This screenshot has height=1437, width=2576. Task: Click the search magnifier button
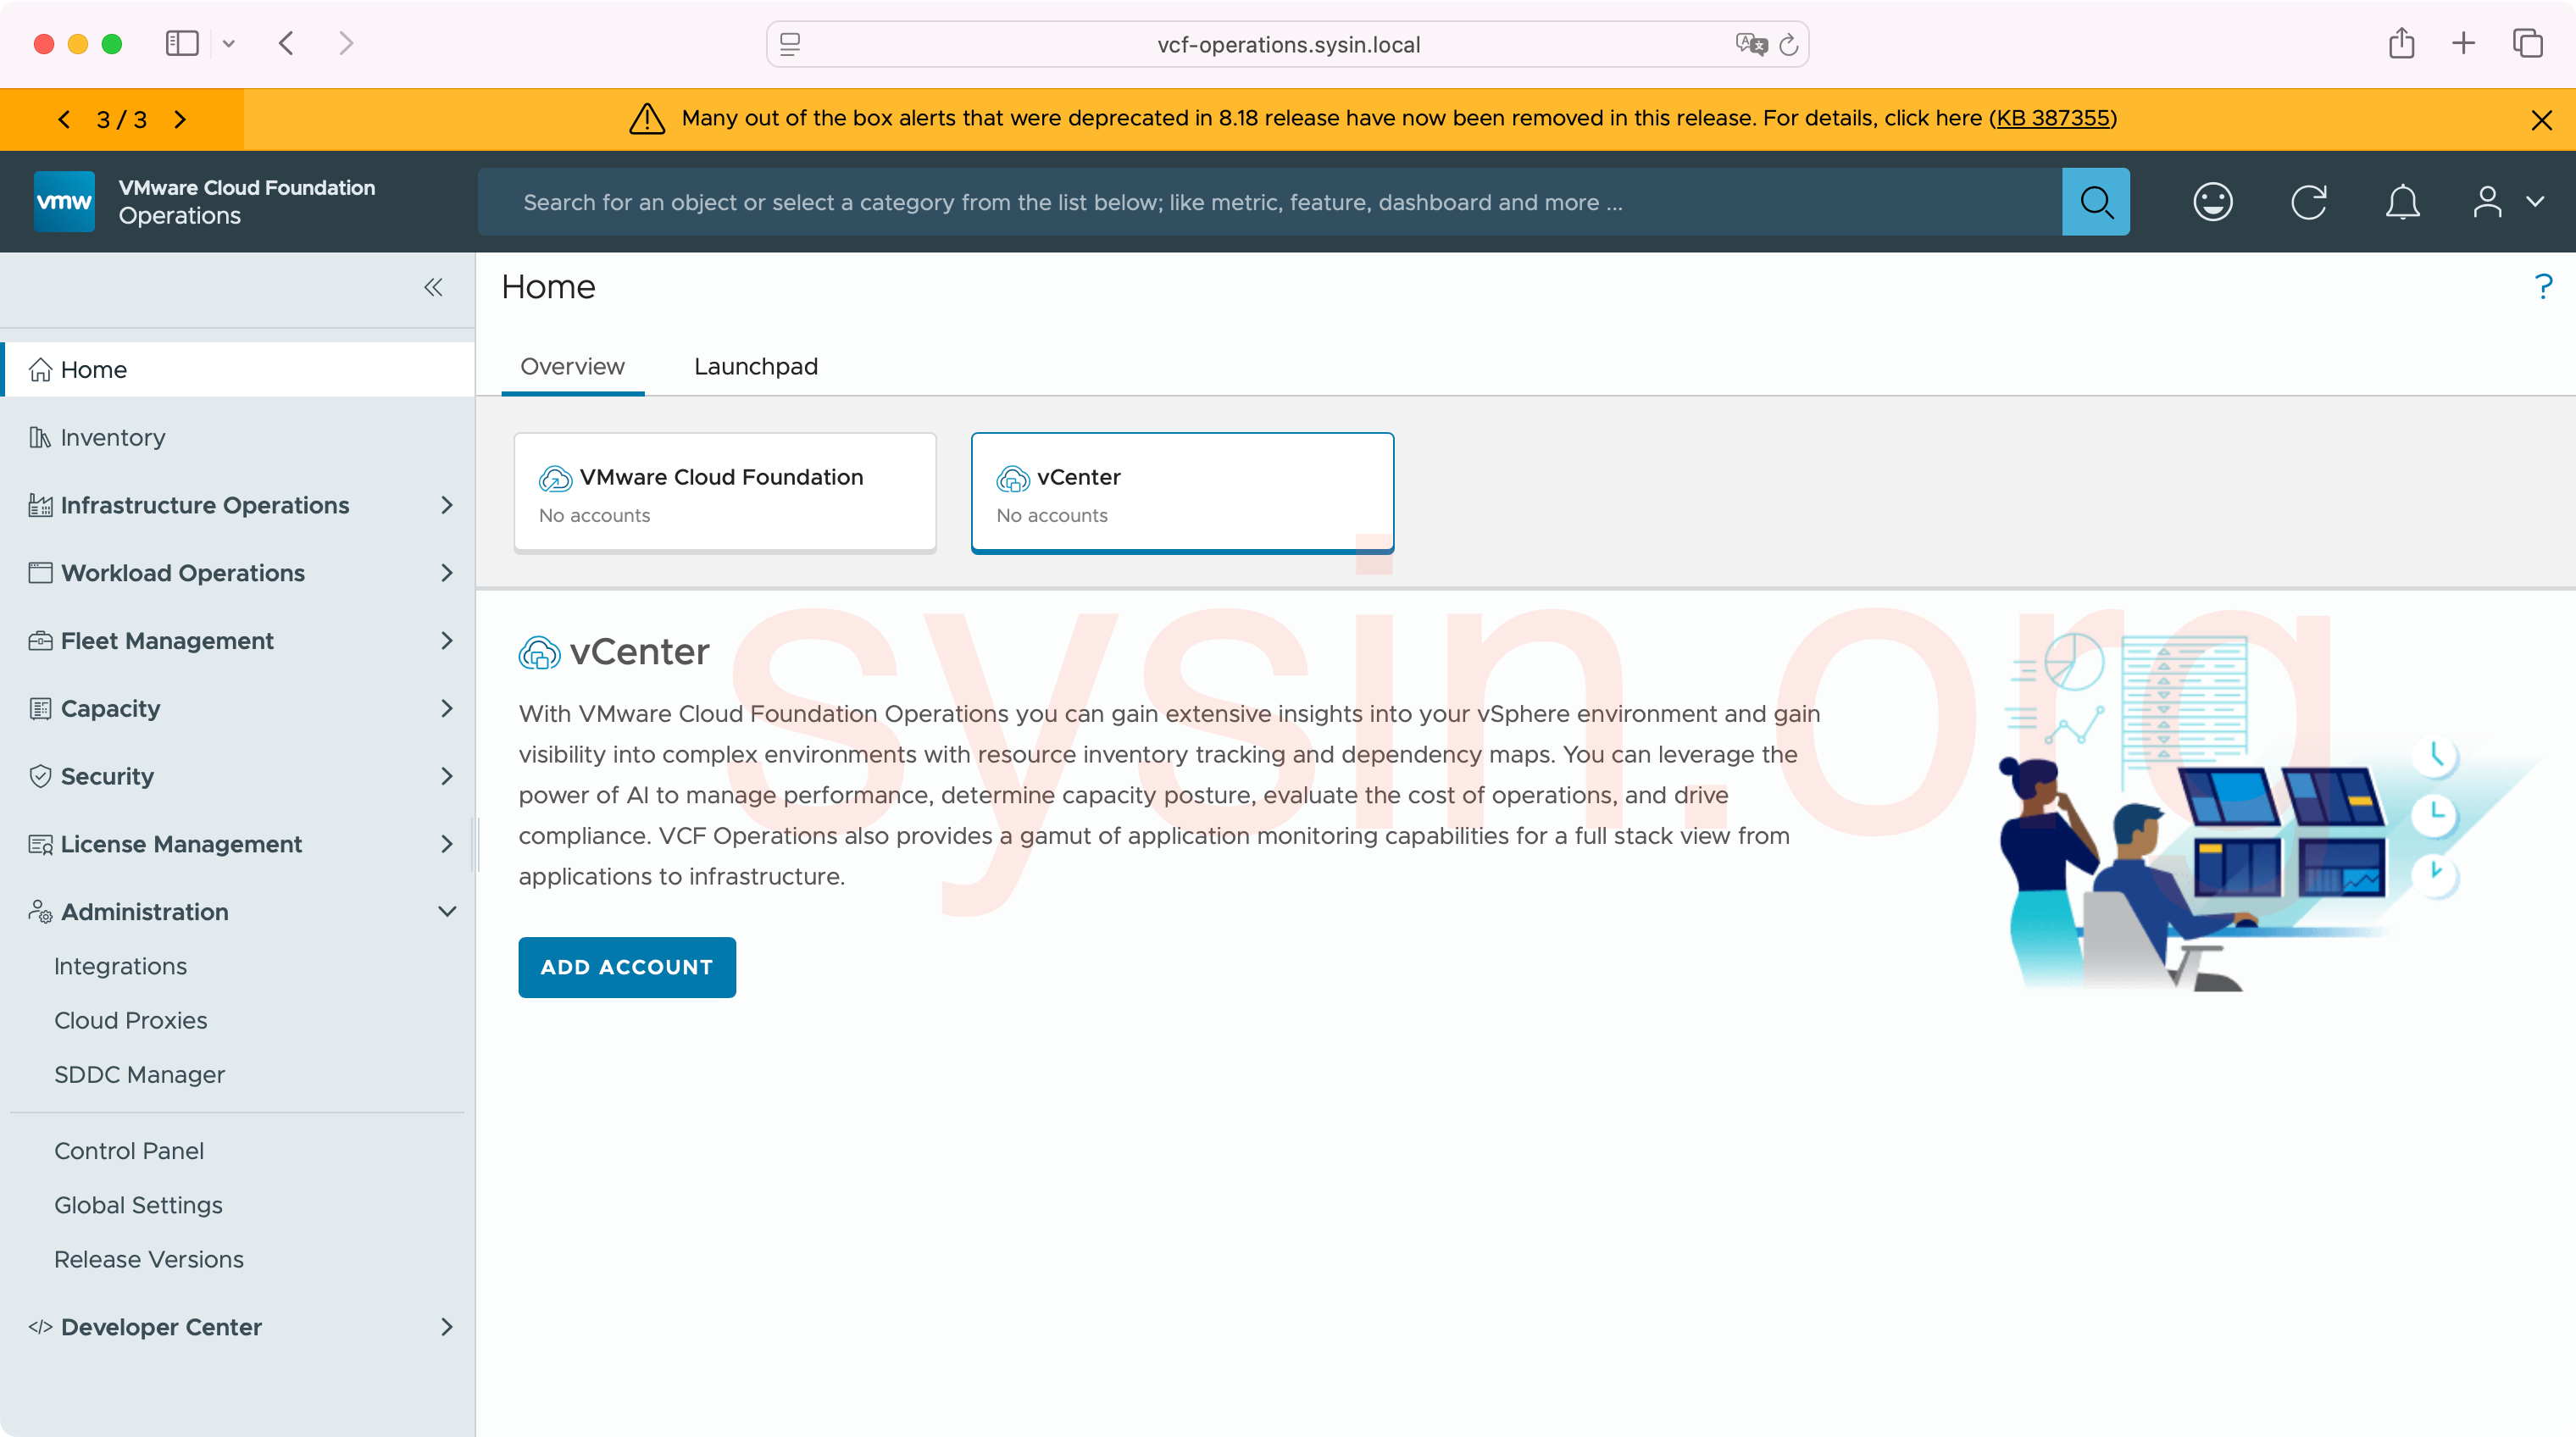click(2095, 202)
